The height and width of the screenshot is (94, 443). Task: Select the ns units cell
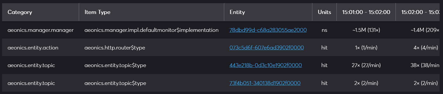[x=325, y=30]
